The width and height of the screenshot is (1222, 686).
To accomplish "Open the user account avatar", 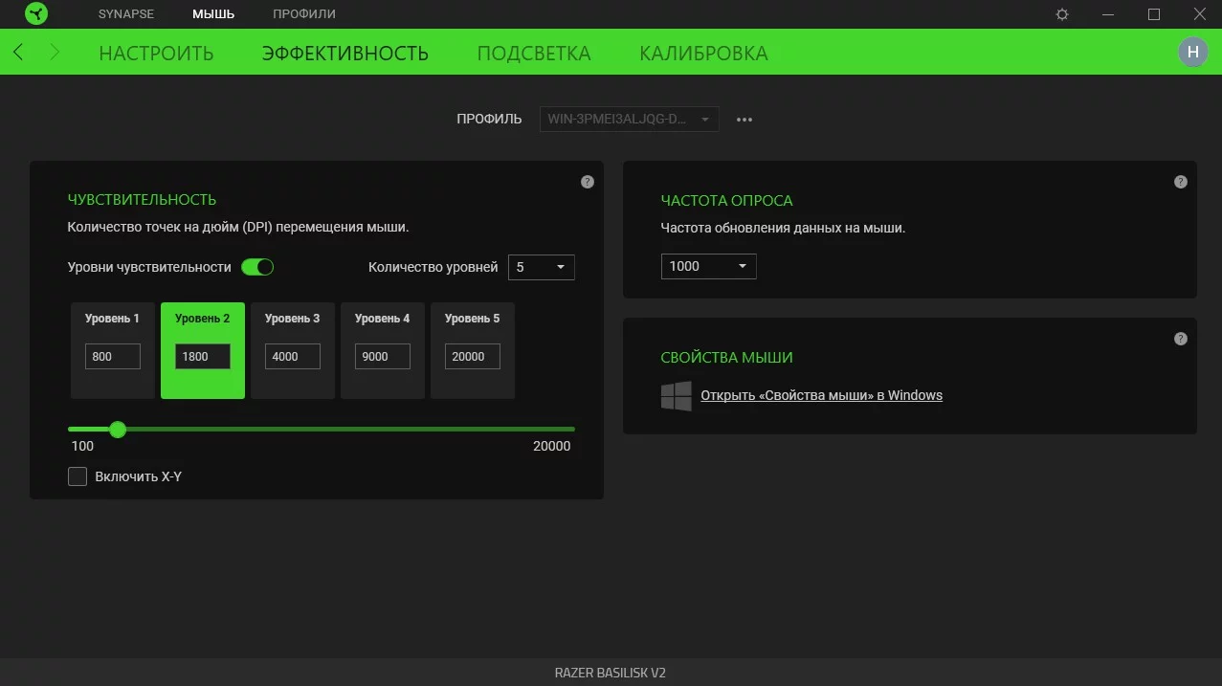I will [x=1192, y=53].
